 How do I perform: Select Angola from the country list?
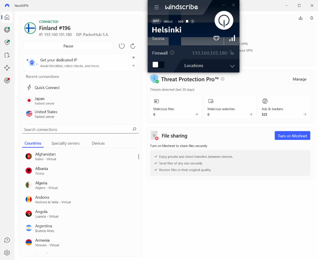pos(80,214)
